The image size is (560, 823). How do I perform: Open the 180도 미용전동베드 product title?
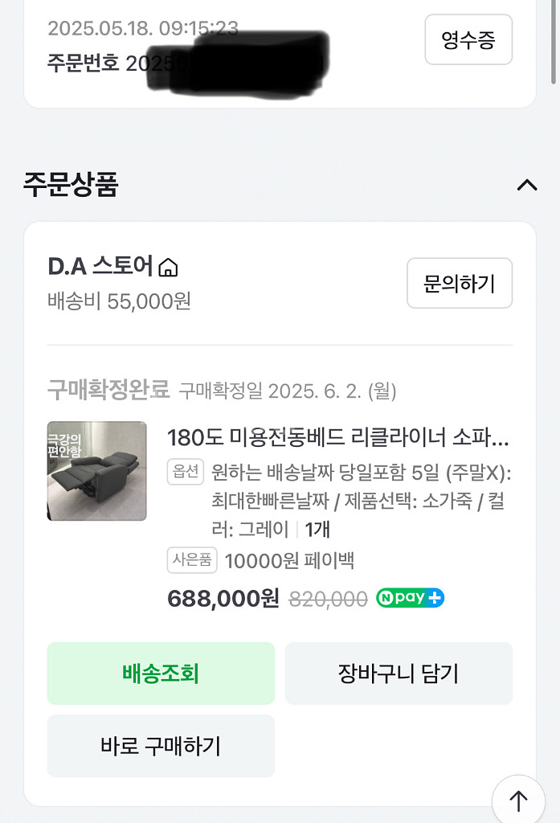click(337, 438)
